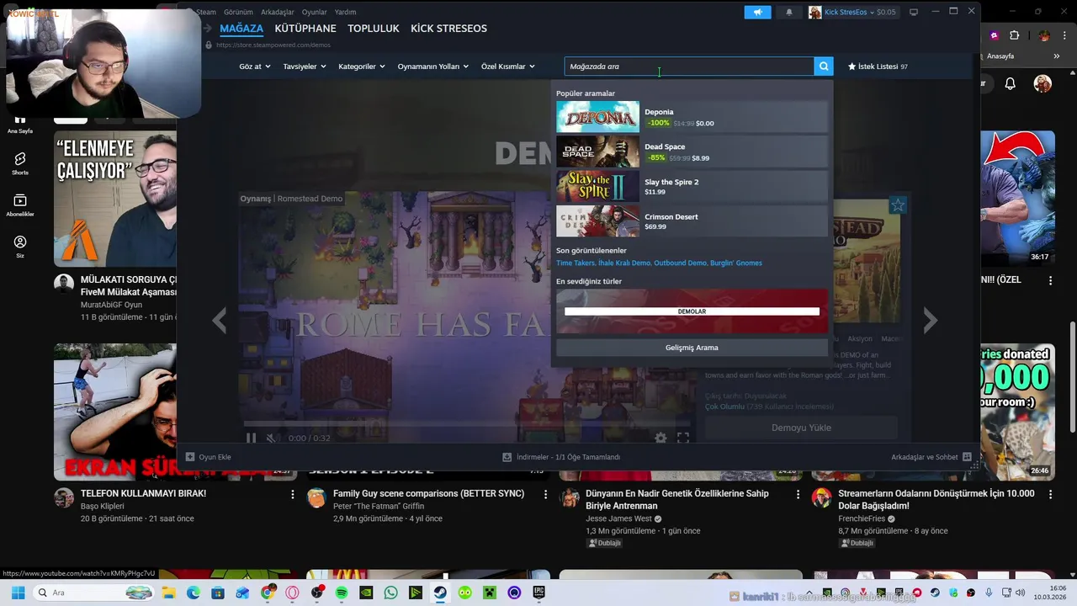The height and width of the screenshot is (606, 1077).
Task: Select the DEMOLAR genre banner
Action: tap(692, 311)
